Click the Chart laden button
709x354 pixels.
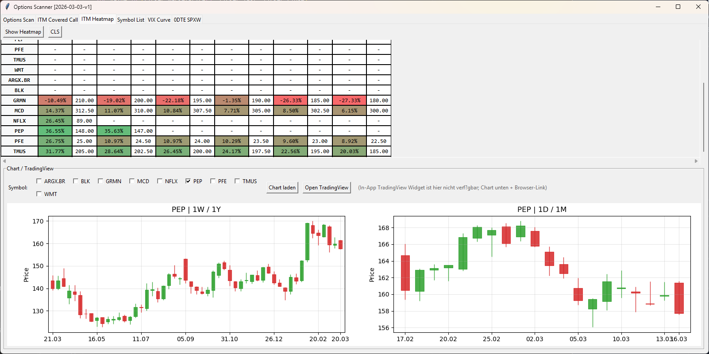(x=282, y=188)
